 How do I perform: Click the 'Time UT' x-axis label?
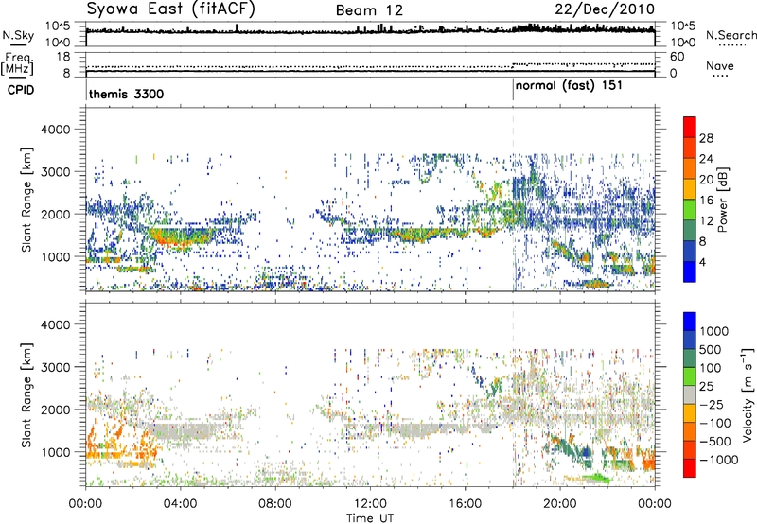[x=370, y=517]
